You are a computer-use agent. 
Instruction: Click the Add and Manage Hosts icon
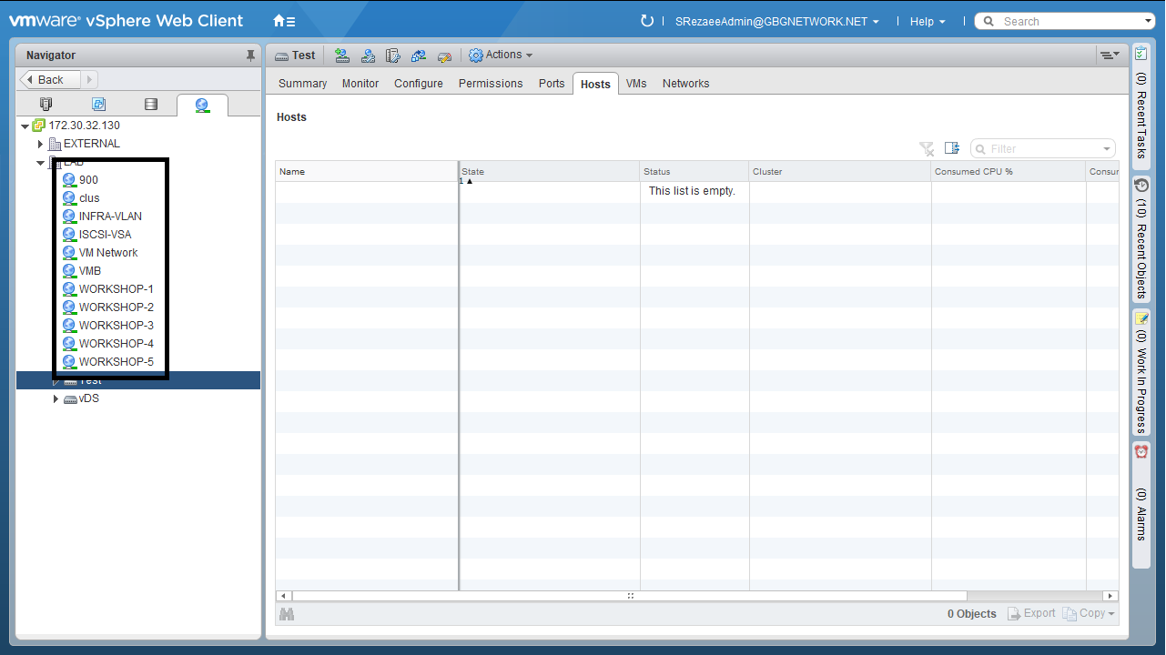[368, 55]
